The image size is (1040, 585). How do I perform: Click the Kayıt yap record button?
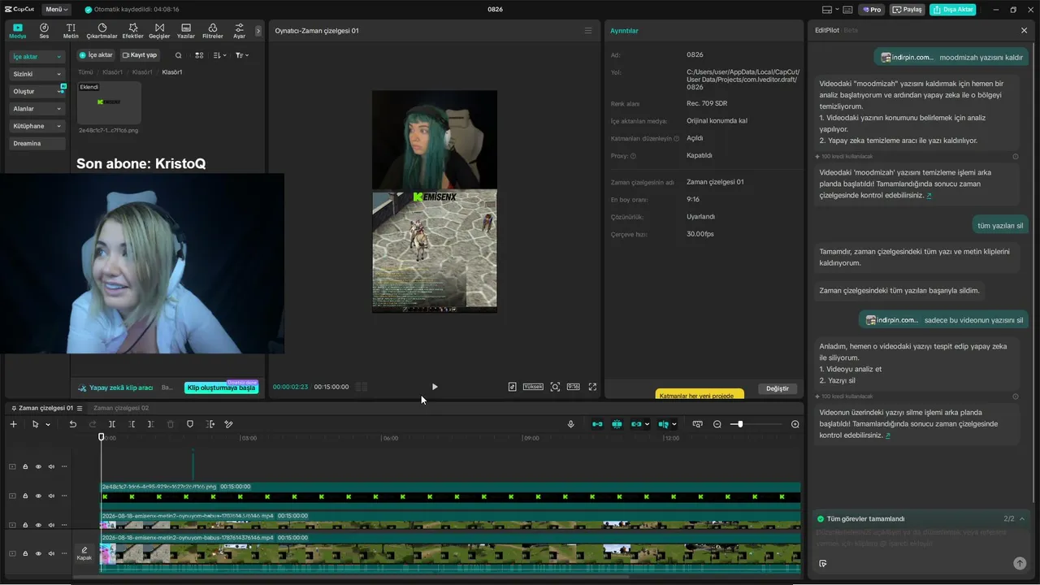[x=140, y=55]
